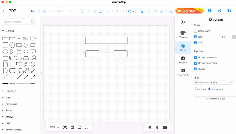Open the History panel

point(183,60)
